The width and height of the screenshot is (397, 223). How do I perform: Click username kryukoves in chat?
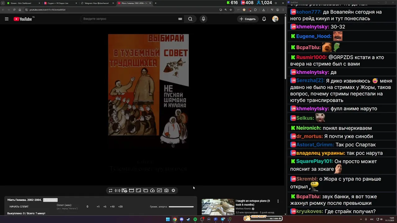point(309,212)
